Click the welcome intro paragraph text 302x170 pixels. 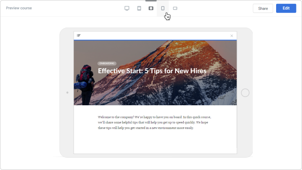pyautogui.click(x=154, y=123)
